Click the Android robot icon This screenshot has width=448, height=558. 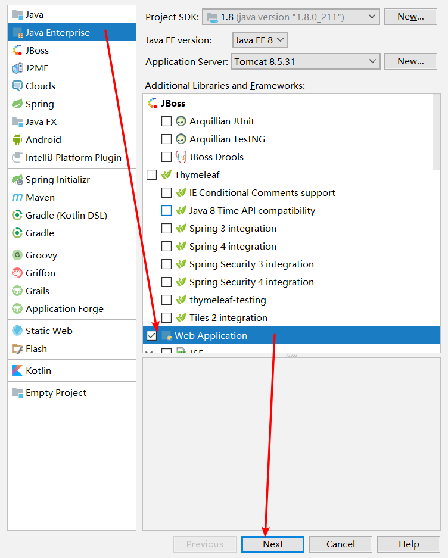17,140
